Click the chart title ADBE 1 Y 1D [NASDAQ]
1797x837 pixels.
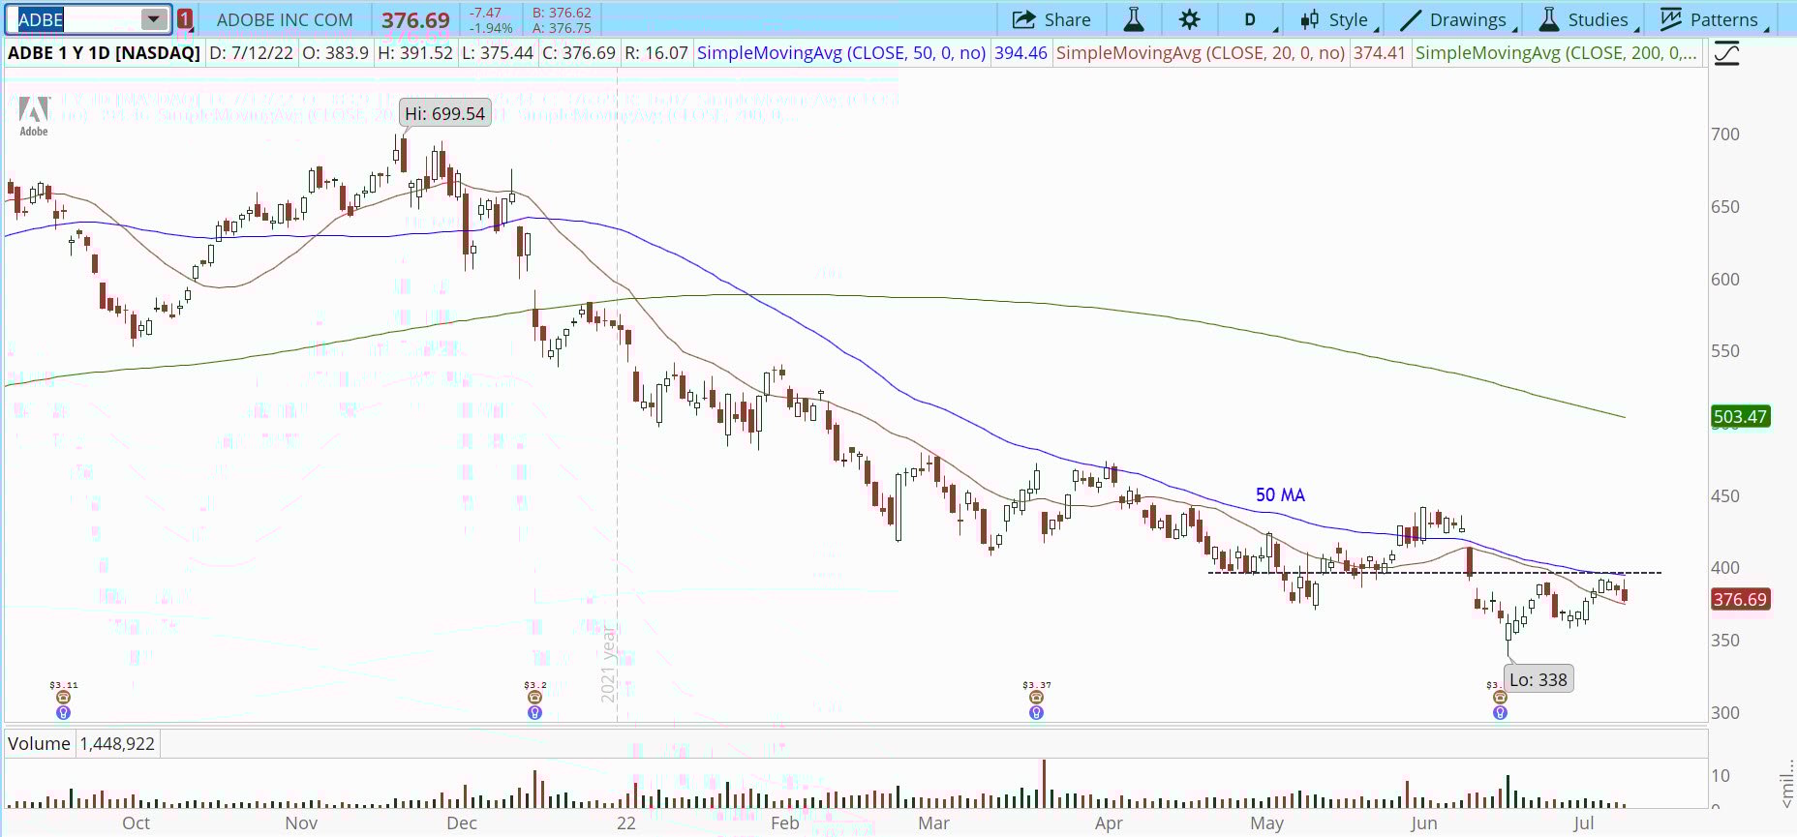[x=104, y=53]
